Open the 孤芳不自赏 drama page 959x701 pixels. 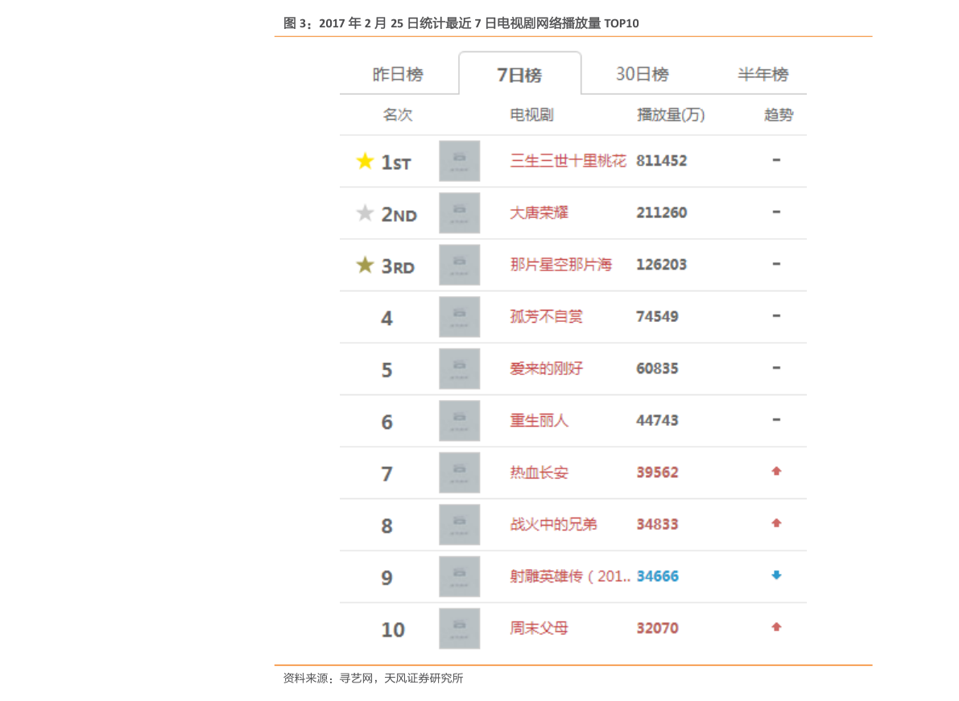tap(546, 316)
